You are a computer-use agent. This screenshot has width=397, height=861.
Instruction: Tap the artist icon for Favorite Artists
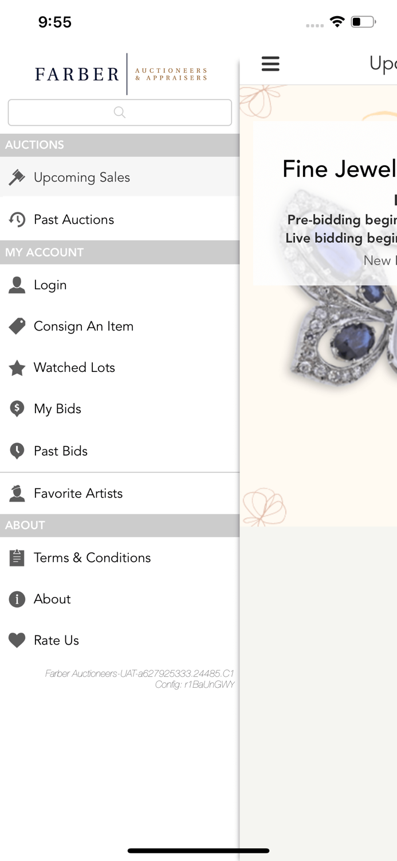[x=17, y=493]
